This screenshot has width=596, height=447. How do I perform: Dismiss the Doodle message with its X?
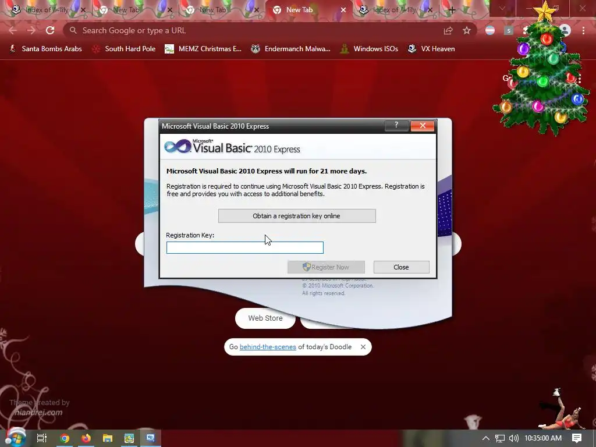point(363,347)
